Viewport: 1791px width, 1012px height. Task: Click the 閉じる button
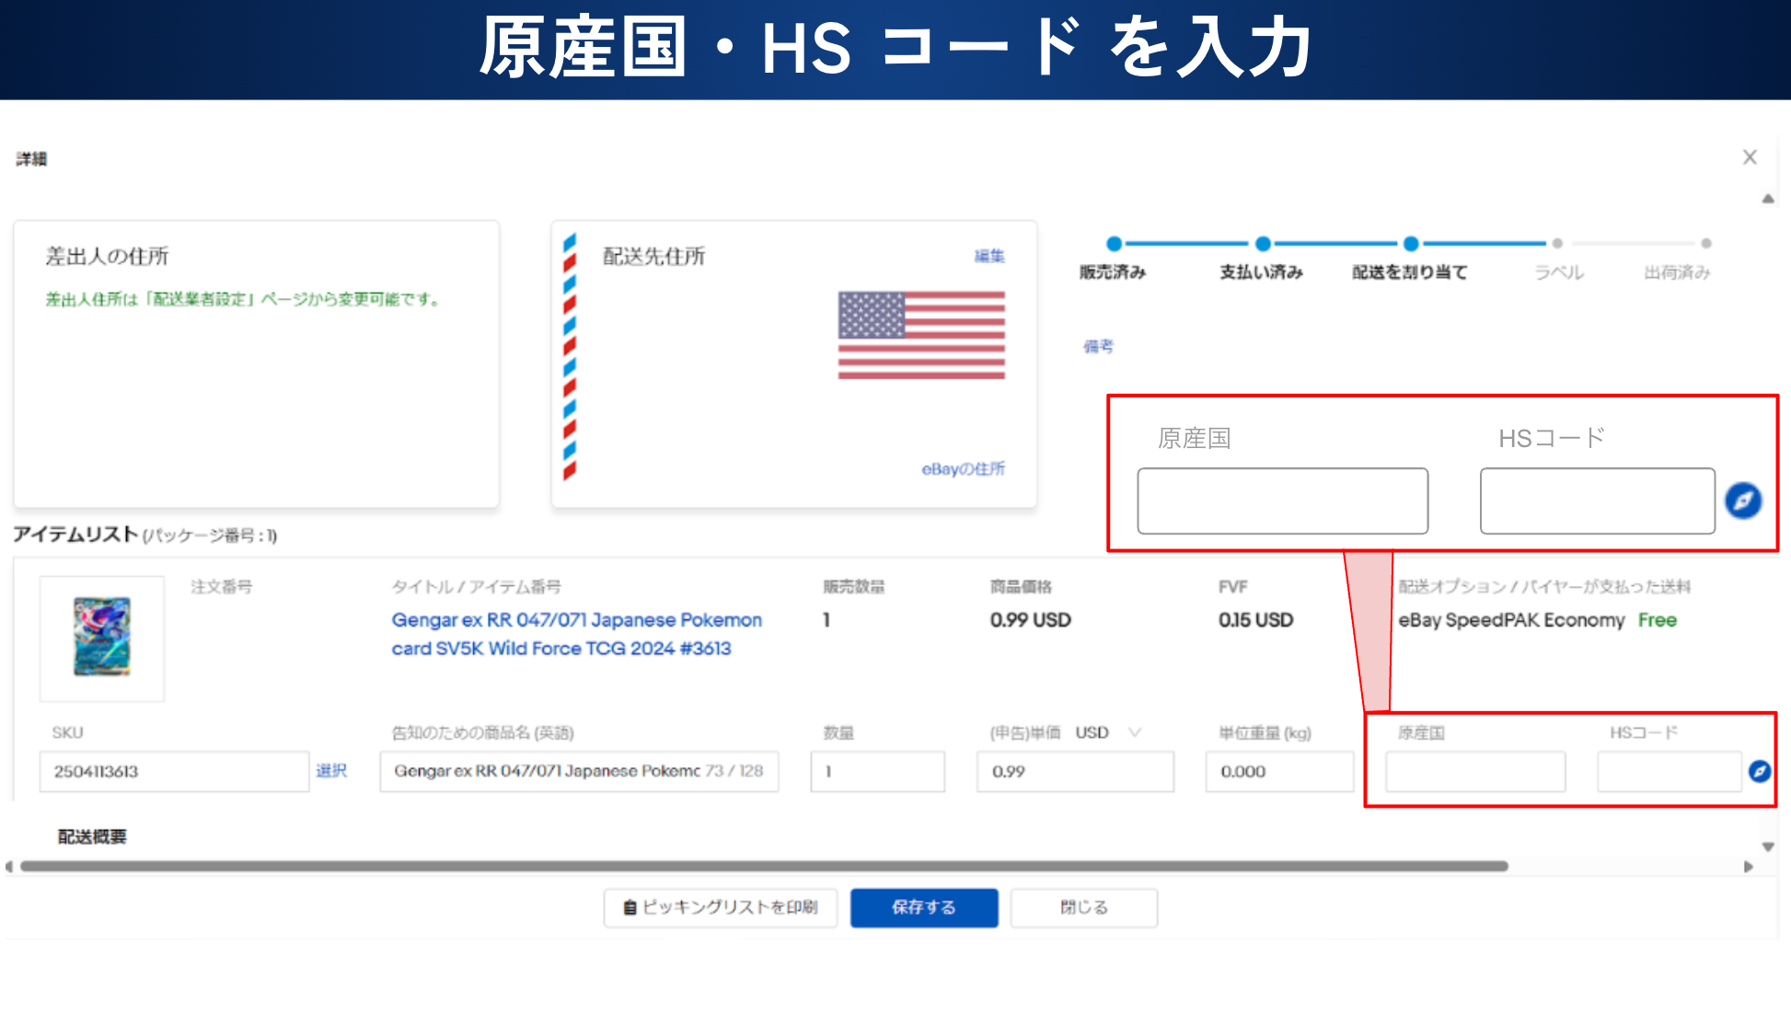[x=1083, y=907]
